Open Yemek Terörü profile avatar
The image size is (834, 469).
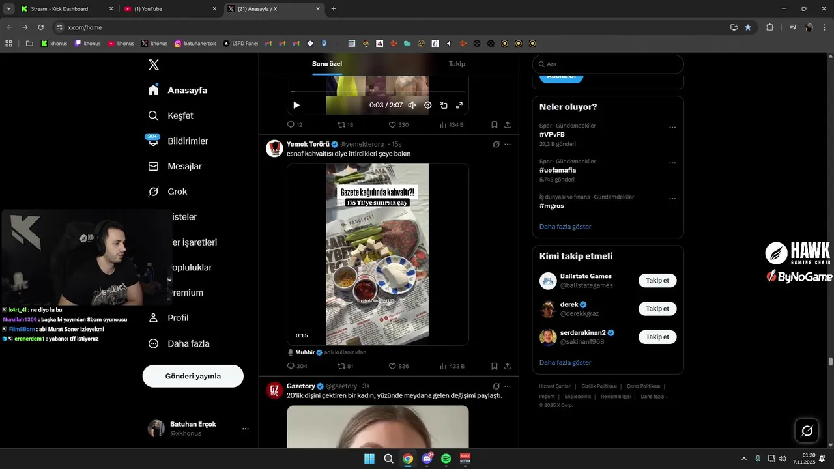point(274,149)
